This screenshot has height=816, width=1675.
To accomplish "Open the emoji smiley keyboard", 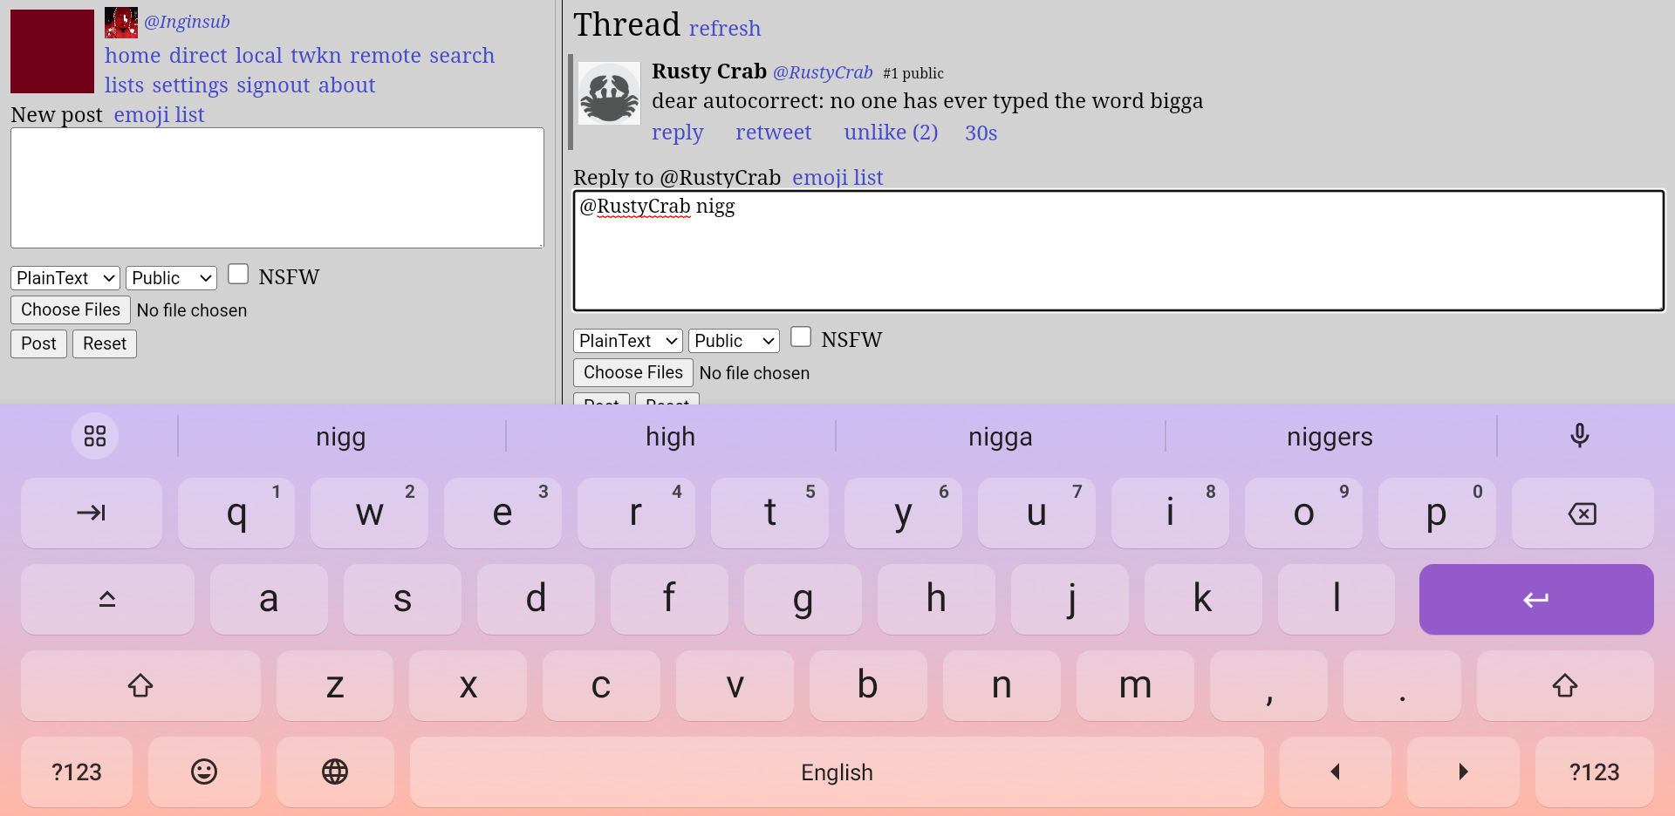I will pos(204,772).
